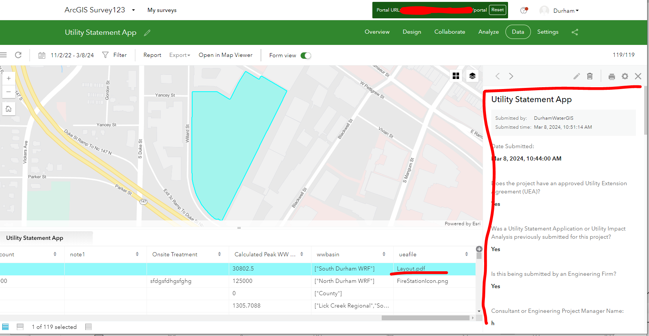Screen dimensions: 649x336
Task: Delete the selected record with trash icon
Action: [590, 76]
